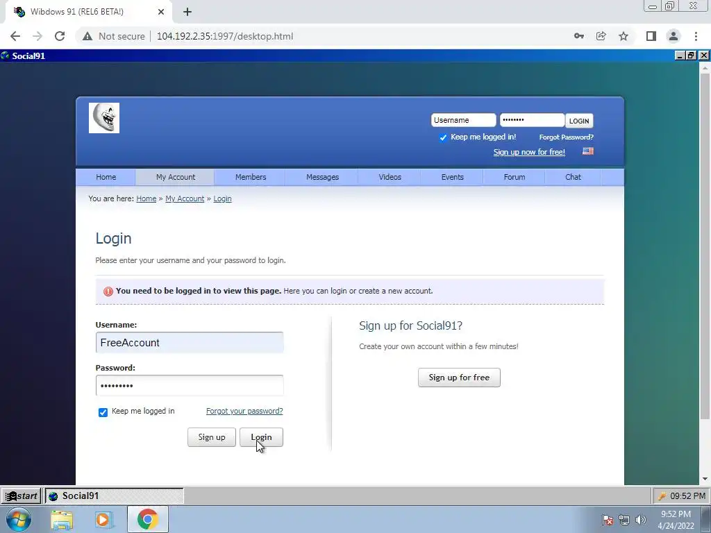Click the network tray icon
Screen dimensions: 711x533
[624, 520]
